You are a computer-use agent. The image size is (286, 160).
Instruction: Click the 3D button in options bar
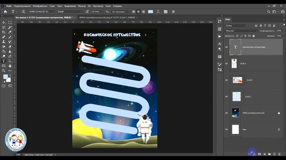click(x=173, y=12)
